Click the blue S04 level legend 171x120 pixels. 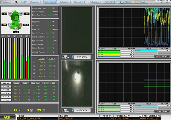point(109,57)
